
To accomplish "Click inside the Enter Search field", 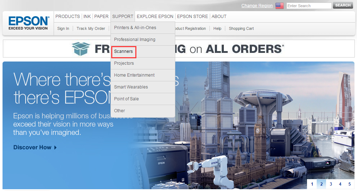I will tap(308, 6).
